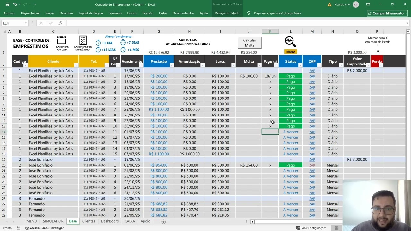
Task: Click the +7 DIAS stopwatch icon
Action: tap(123, 42)
